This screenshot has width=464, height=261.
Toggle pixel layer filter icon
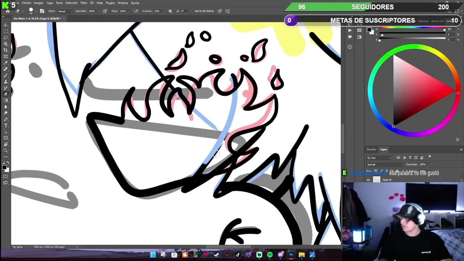click(x=398, y=158)
